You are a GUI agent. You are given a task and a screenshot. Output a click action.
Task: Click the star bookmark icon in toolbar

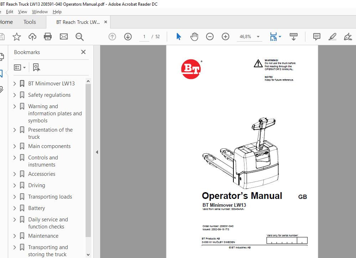pyautogui.click(x=17, y=37)
